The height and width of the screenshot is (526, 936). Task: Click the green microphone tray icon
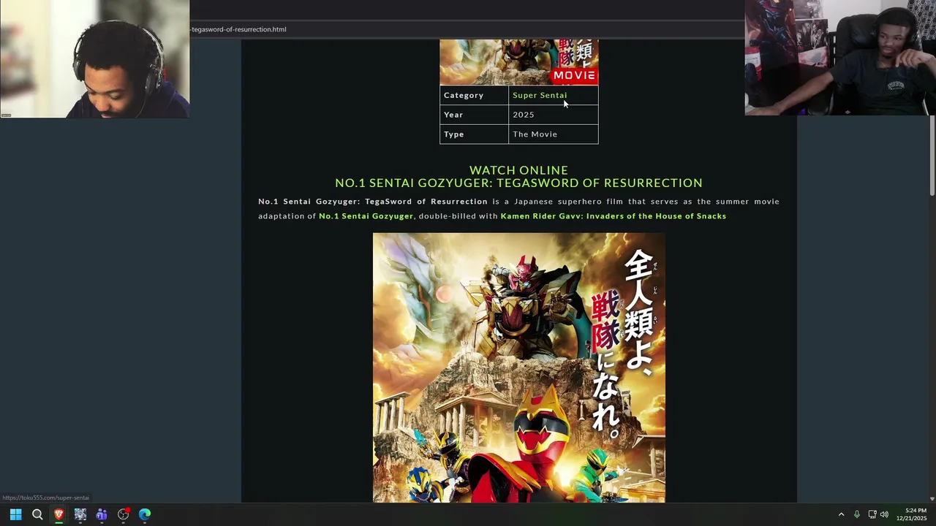coord(856,514)
